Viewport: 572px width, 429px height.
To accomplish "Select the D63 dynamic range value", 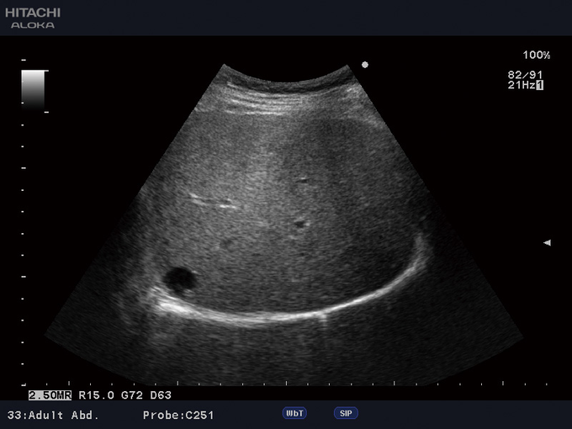I will [160, 395].
